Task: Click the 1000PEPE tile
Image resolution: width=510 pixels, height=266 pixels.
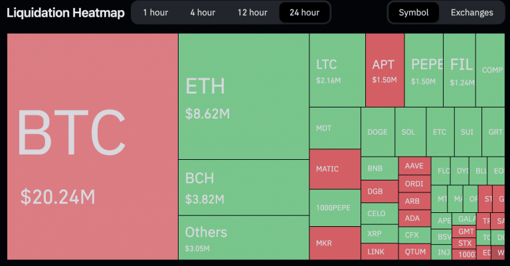Action: tap(335, 208)
